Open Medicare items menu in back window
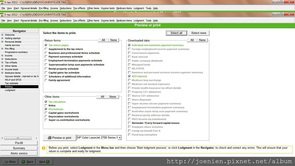Screen dimensions: 295x166 click(124, 8)
